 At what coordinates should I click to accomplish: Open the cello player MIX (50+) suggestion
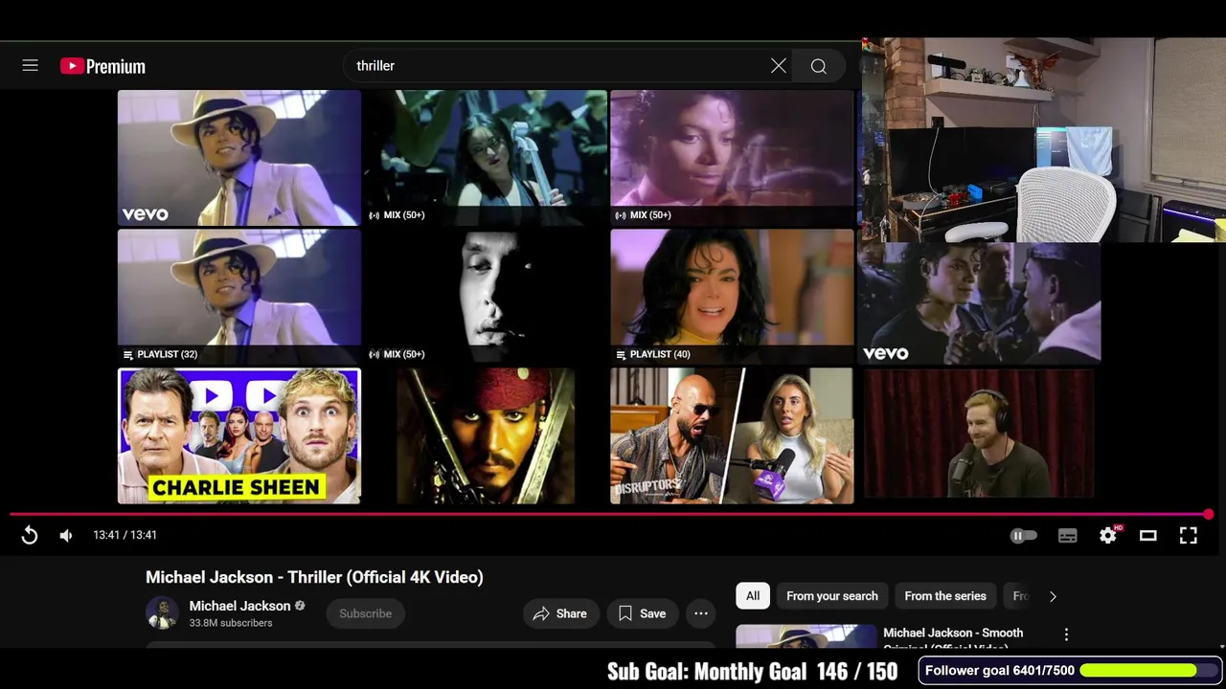pos(486,158)
